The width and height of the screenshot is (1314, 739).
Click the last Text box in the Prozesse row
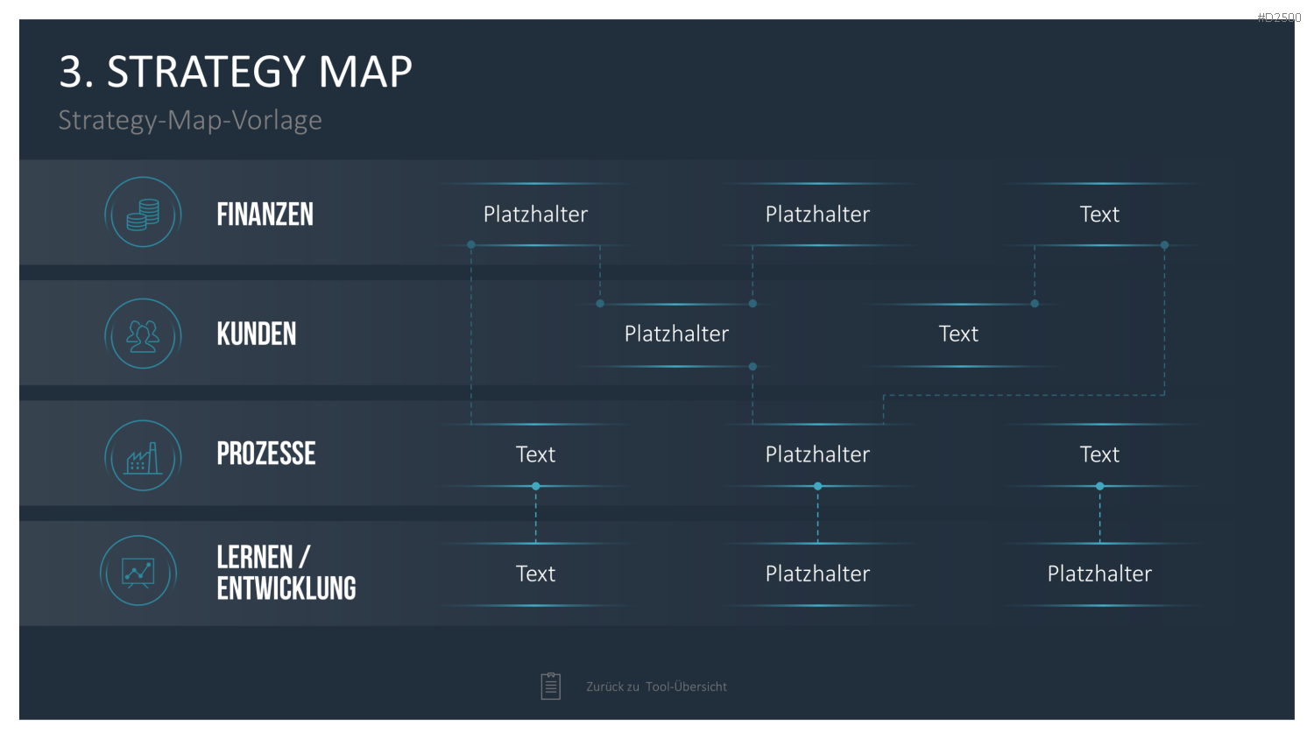(x=1099, y=454)
